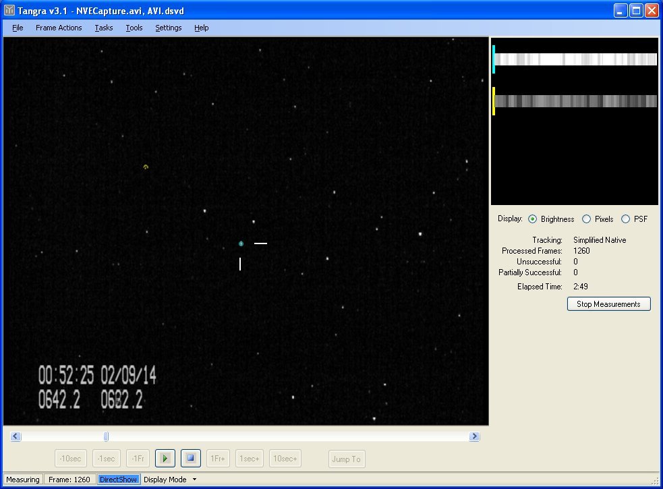Click the Jump To button
Viewport: 663px width, 489px height.
[346, 459]
